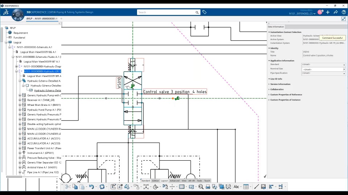Screen dimensions: 348x195
Task: Switch to the Advanced toolbar tab
Action: point(175,181)
